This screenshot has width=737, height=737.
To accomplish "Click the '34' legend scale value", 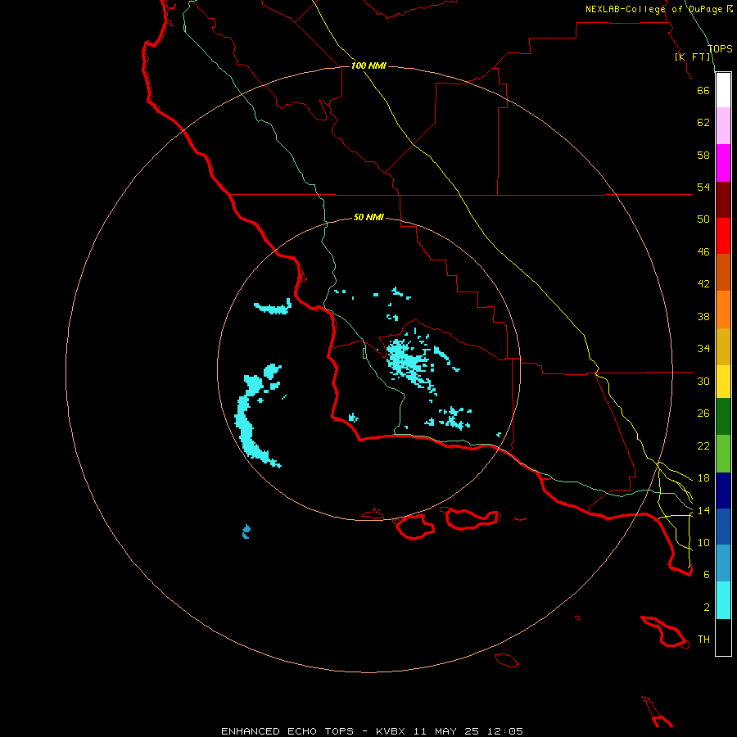I will (703, 349).
